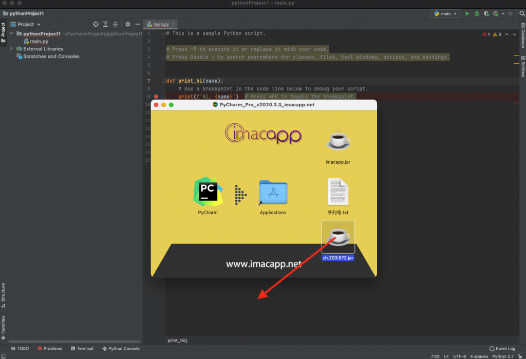Image resolution: width=526 pixels, height=359 pixels.
Task: Go to next highlighted problem arrow
Action: pos(515,34)
